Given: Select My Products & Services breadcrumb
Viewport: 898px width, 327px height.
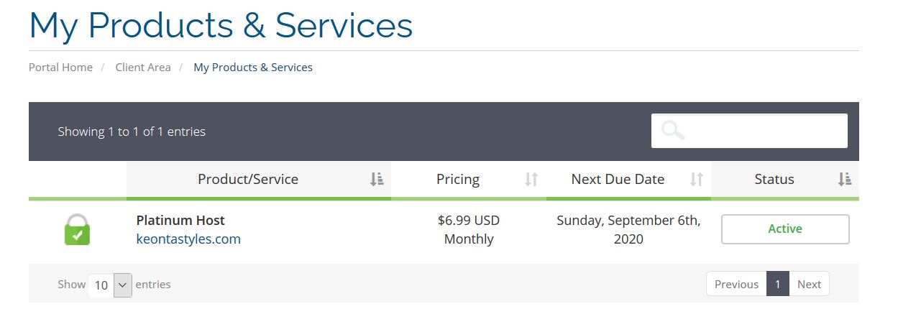Looking at the screenshot, I should click(253, 68).
